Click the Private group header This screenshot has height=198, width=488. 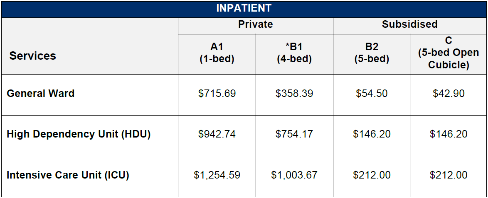point(255,24)
